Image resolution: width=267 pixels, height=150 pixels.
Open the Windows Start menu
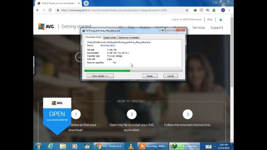point(38,146)
